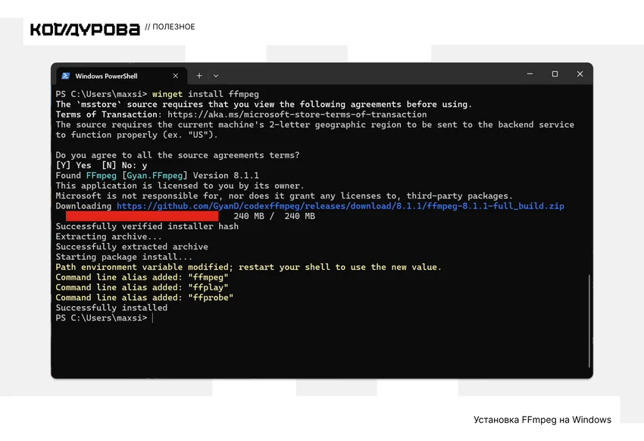644x441 pixels.
Task: Close the Windows PowerShell tab
Action: coord(175,76)
